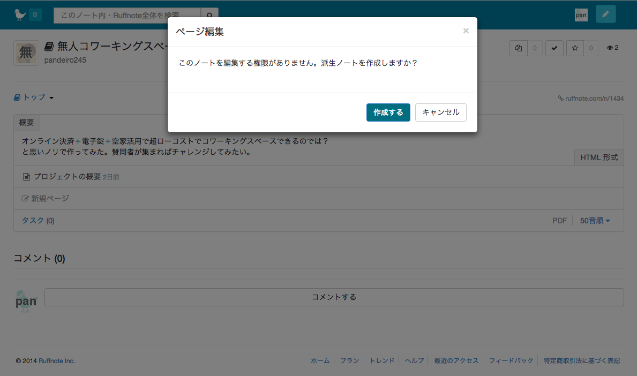Viewport: 637px width, 376px height.
Task: Click the コメントする button
Action: [x=334, y=297]
